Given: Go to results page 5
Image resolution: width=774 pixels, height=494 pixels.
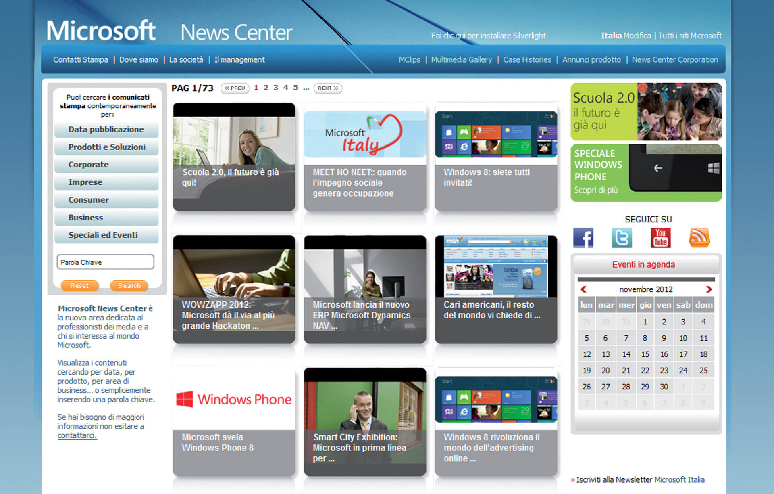Looking at the screenshot, I should click(295, 88).
